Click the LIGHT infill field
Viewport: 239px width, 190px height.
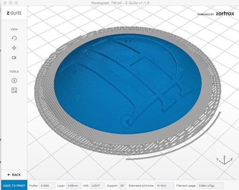(98, 185)
